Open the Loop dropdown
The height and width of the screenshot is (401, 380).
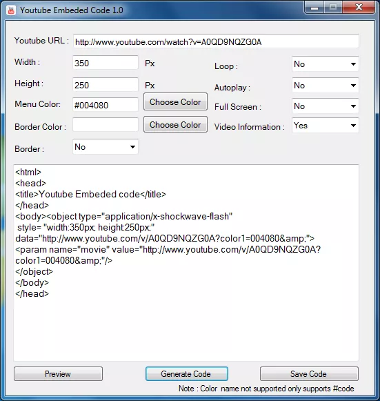[x=325, y=64]
